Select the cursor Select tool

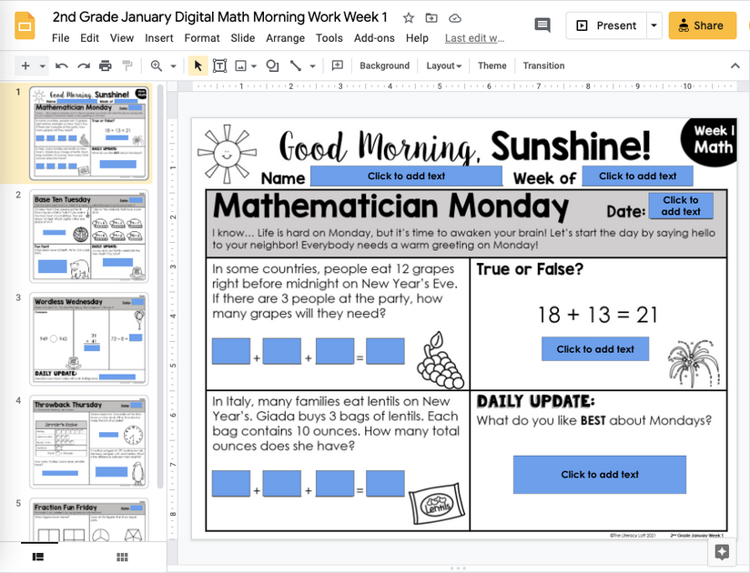click(x=197, y=65)
